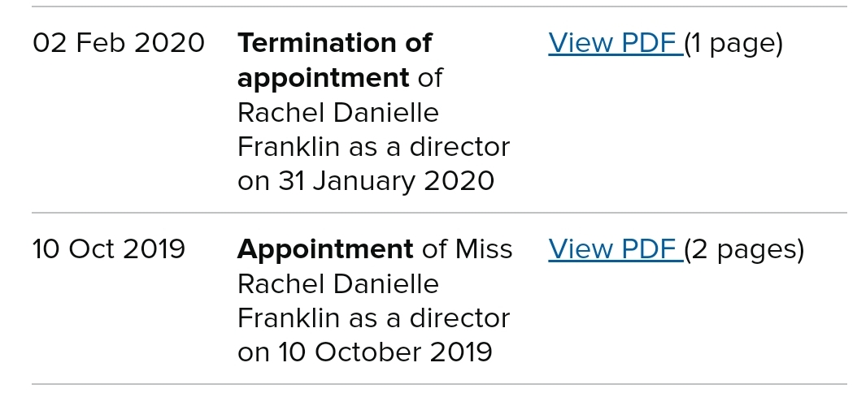Click the word 'Miss' in the appointment description
The height and width of the screenshot is (393, 857).
coord(484,249)
